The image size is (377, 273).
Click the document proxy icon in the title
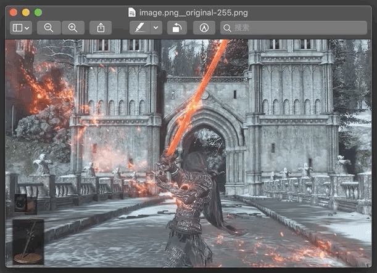[132, 12]
